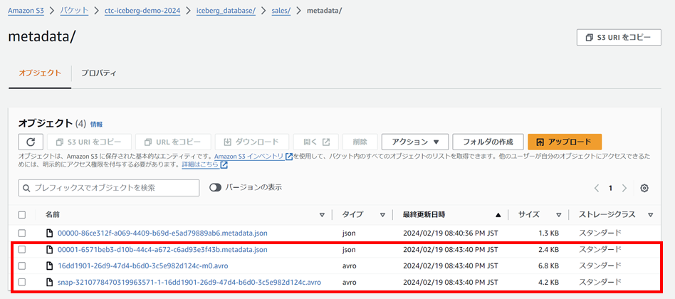
Task: Go to previous page arrow
Action: coord(597,188)
